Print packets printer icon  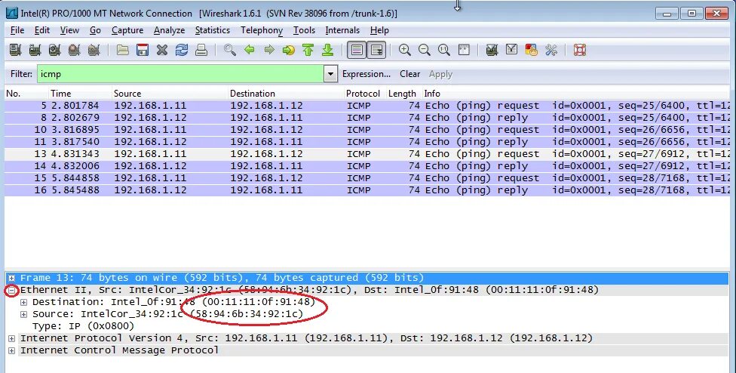[201, 50]
